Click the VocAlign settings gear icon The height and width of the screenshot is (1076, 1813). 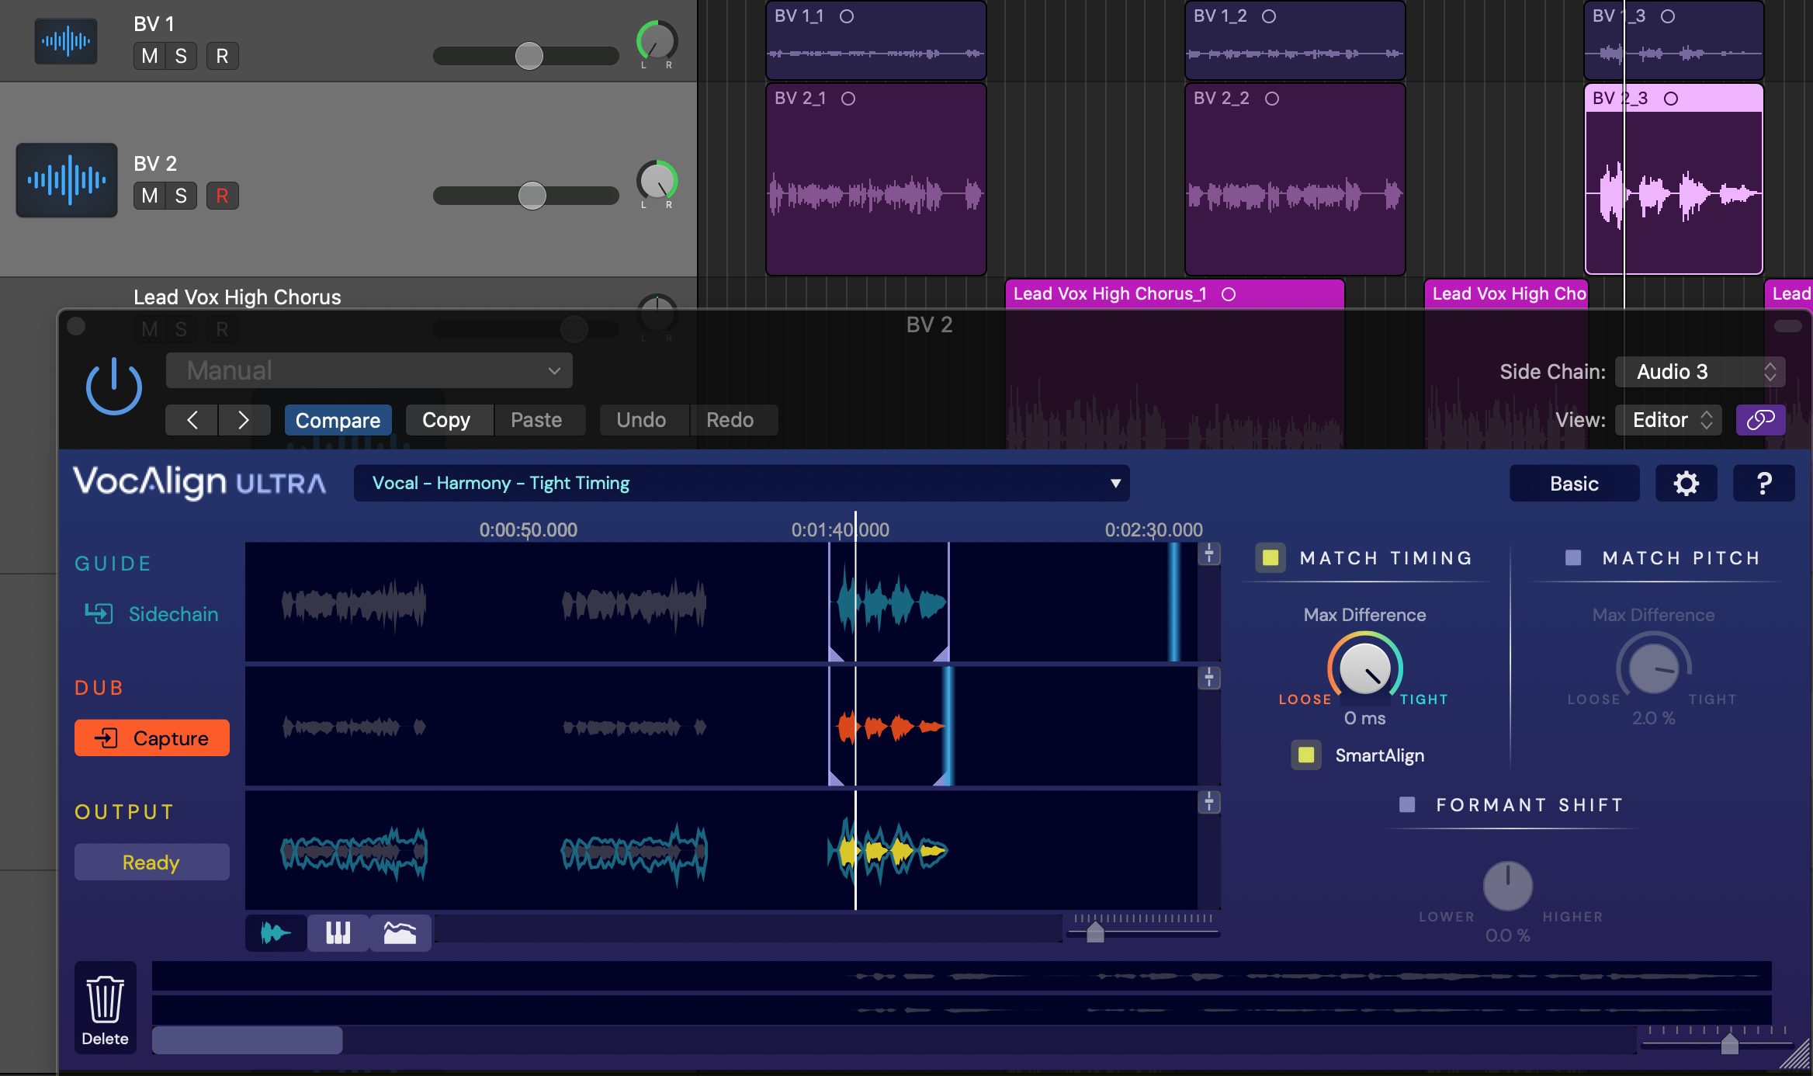coord(1686,484)
